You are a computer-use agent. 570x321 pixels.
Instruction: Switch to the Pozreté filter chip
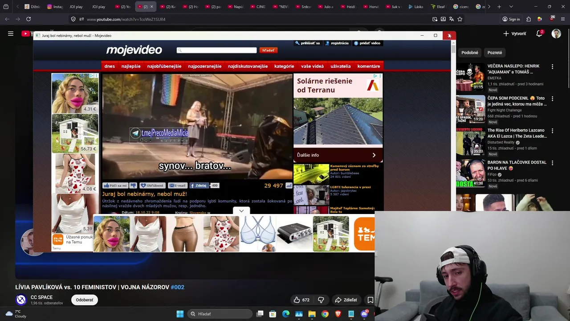click(x=495, y=53)
